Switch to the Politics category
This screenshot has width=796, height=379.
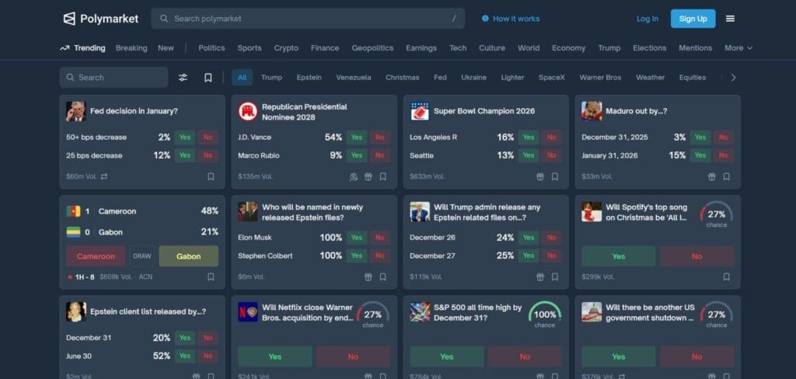[x=211, y=48]
